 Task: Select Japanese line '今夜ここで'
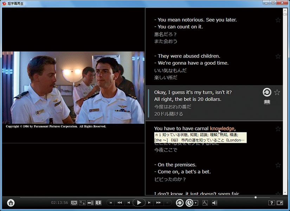coord(166,150)
